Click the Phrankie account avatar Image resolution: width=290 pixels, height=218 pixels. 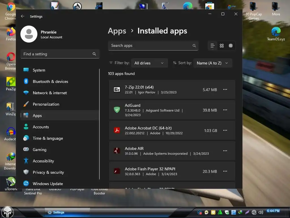(x=29, y=34)
